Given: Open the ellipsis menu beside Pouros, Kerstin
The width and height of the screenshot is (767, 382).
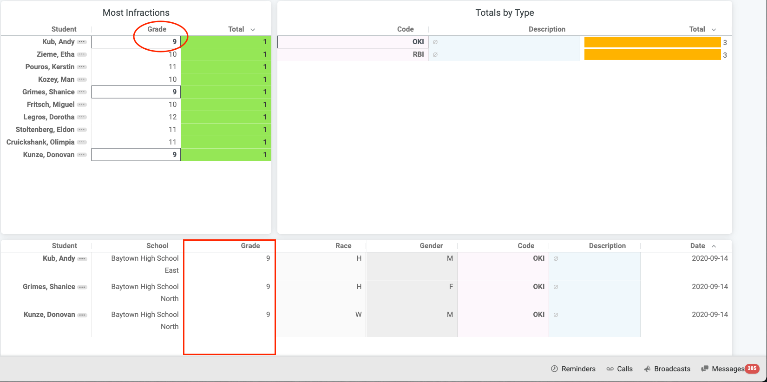Looking at the screenshot, I should (82, 67).
